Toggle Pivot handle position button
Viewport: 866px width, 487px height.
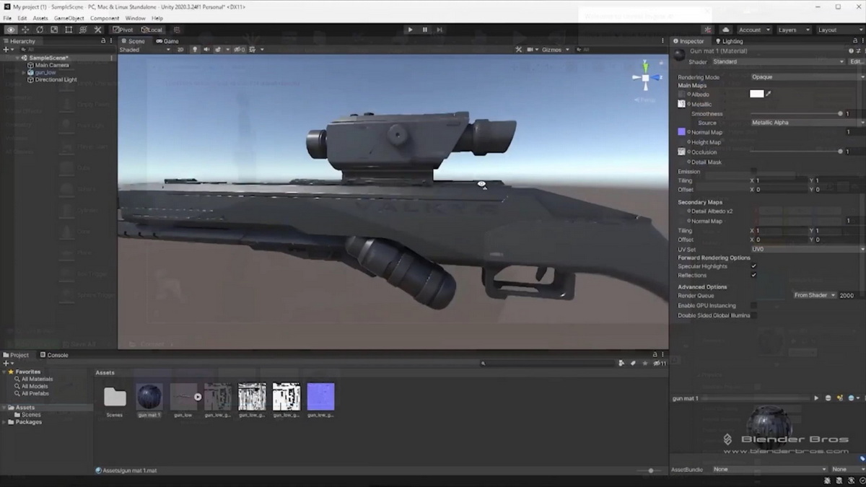point(123,30)
